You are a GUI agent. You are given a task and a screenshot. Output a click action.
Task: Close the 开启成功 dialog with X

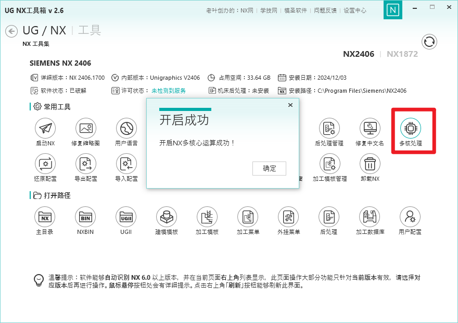click(290, 105)
